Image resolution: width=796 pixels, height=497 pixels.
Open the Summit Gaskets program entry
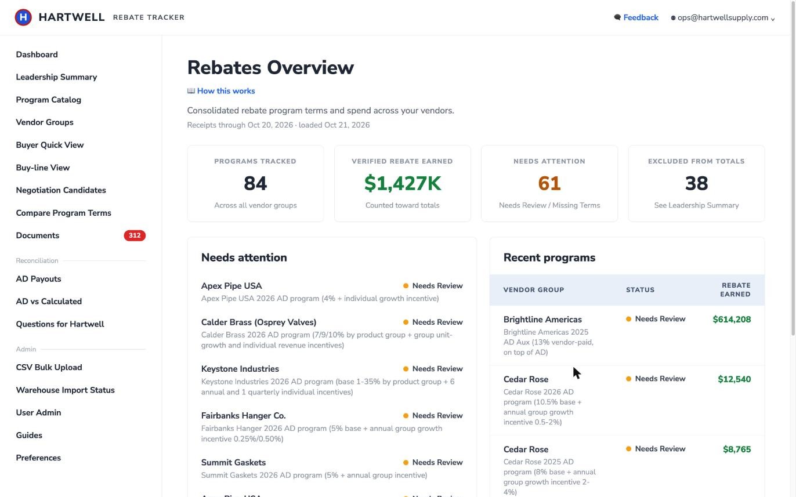coord(332,469)
